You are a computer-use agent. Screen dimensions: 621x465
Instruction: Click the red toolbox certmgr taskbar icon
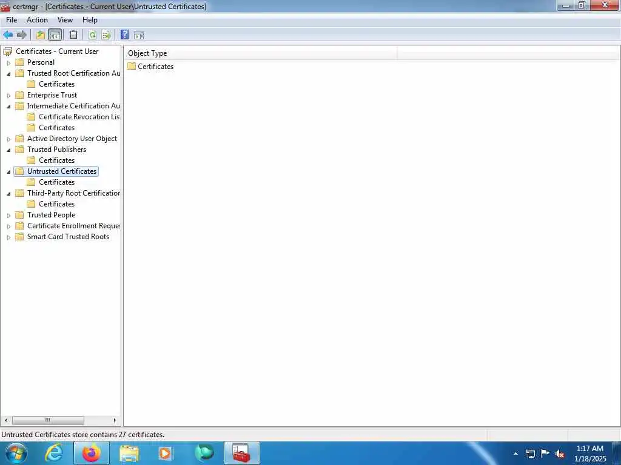[x=241, y=453]
